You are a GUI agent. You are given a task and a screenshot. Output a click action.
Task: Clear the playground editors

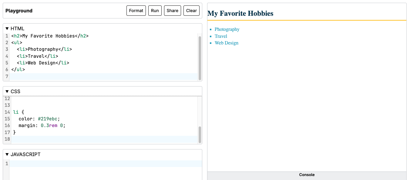191,11
